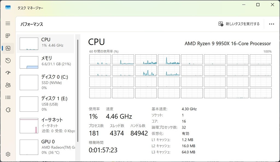The width and height of the screenshot is (280, 162).
Task: Open the Startup apps icon
Action: pyautogui.click(x=8, y=73)
